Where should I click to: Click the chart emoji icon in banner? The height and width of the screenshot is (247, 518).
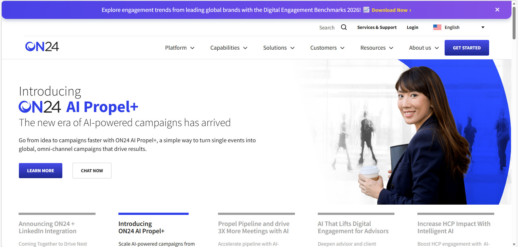click(366, 10)
